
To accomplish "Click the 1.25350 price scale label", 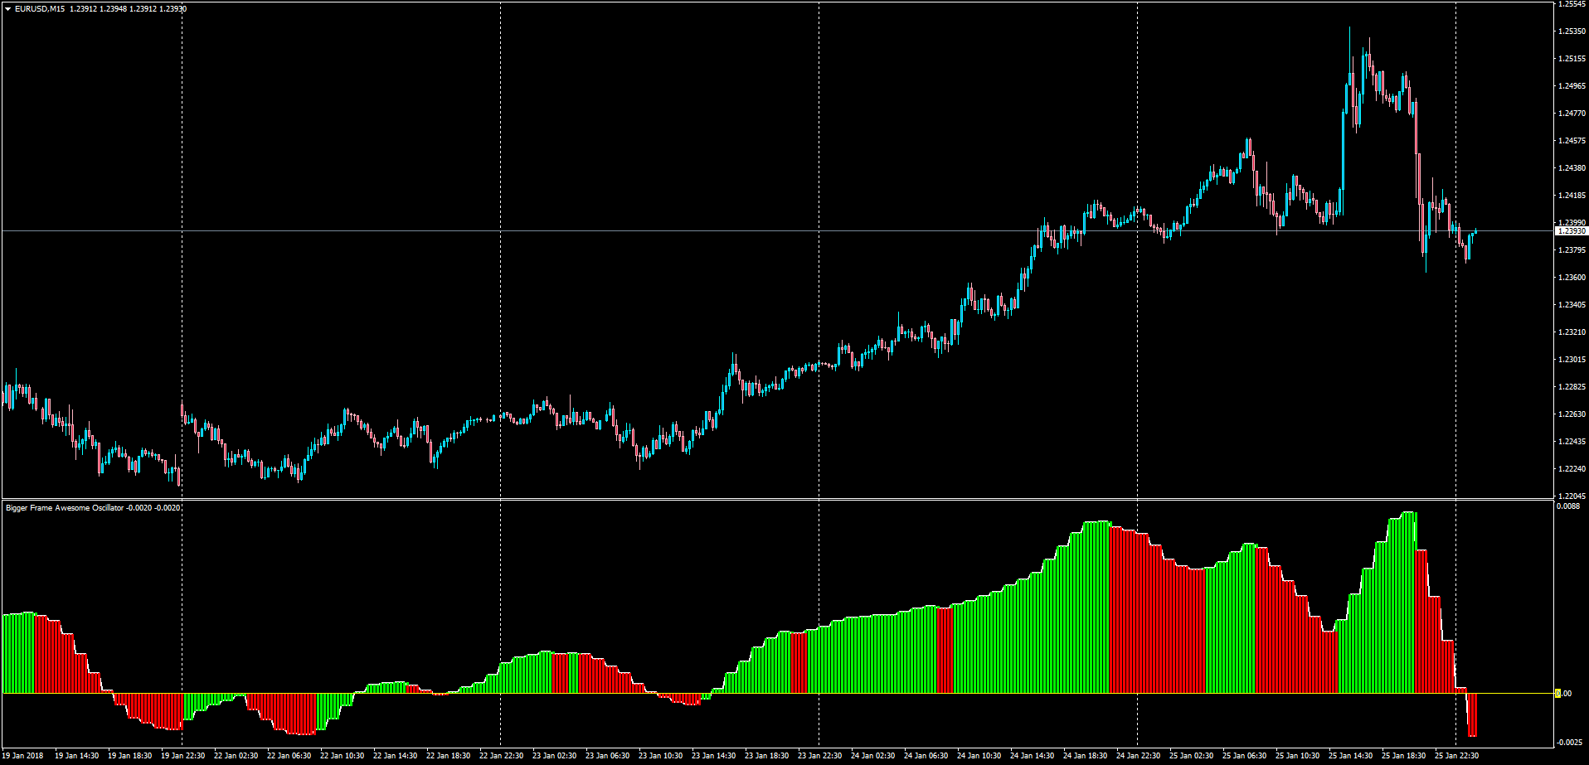I will (1572, 31).
